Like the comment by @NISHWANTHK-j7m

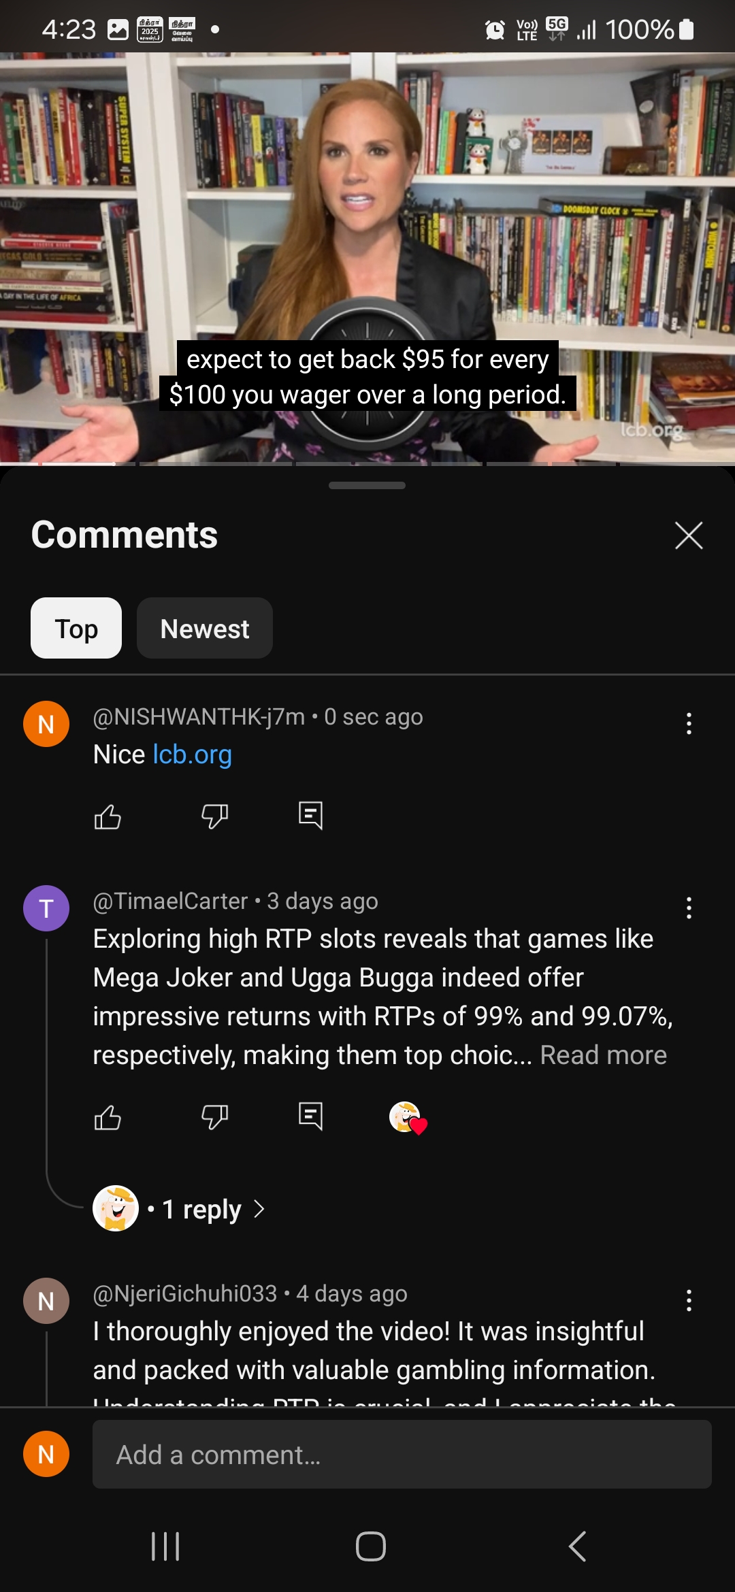pyautogui.click(x=108, y=816)
